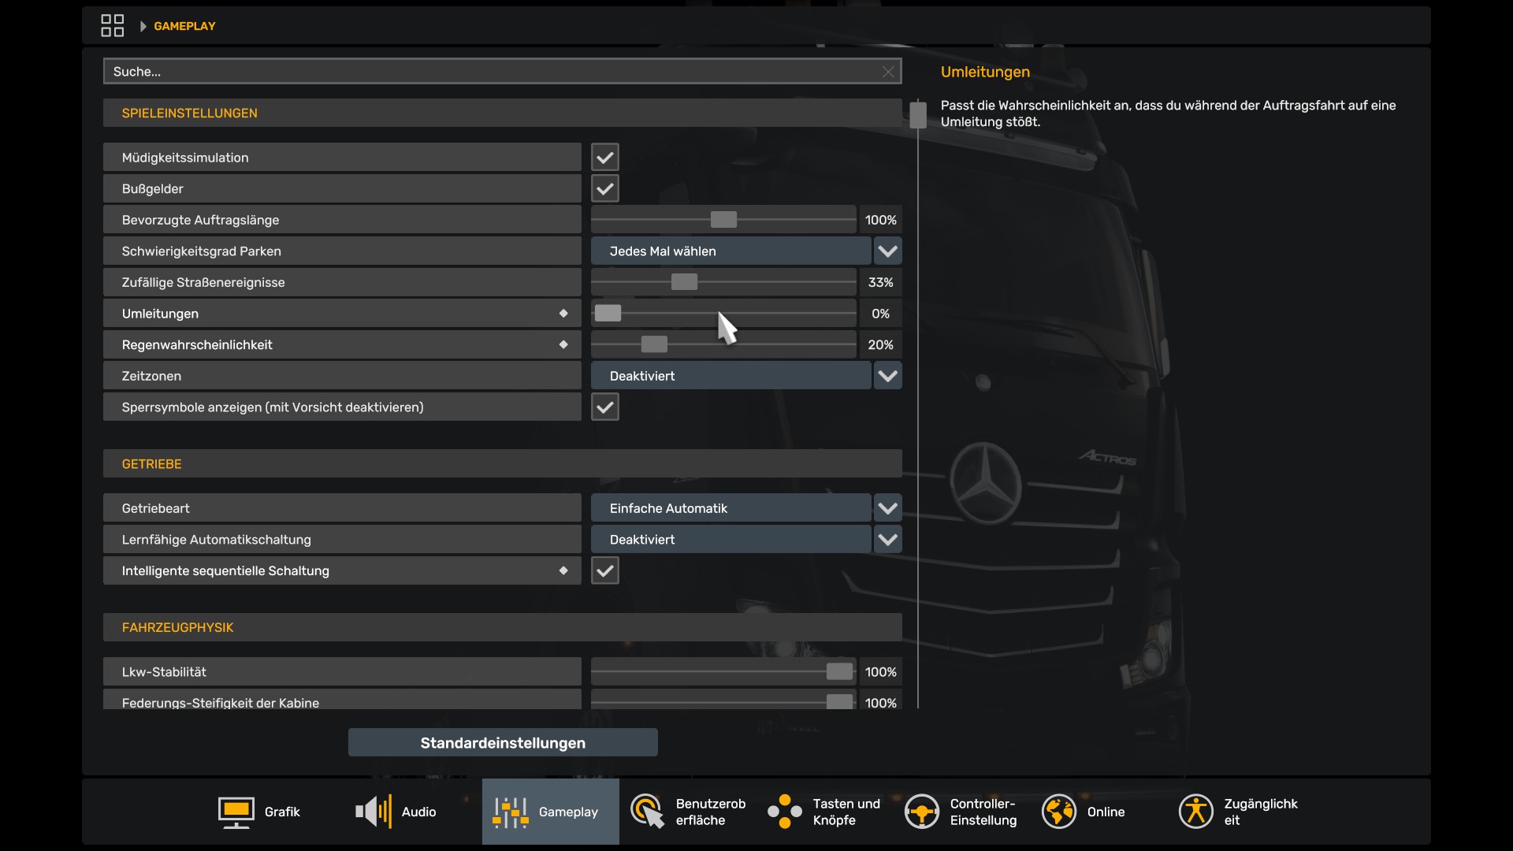Open Tasten und Knöpfe icon

point(784,812)
